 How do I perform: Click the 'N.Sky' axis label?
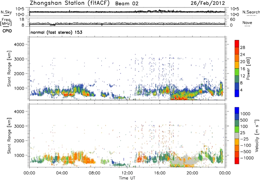coord(6,12)
